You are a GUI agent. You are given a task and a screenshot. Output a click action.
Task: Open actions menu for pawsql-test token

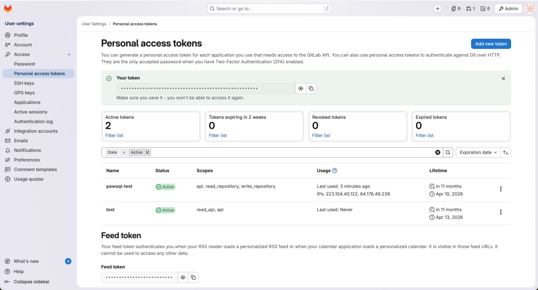(501, 189)
